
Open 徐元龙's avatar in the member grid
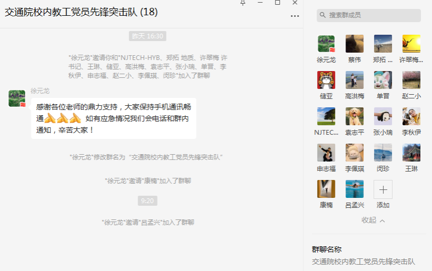[x=326, y=44]
